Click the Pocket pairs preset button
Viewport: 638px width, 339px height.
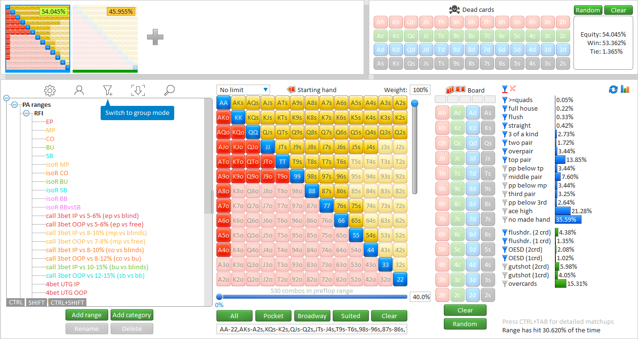click(273, 316)
